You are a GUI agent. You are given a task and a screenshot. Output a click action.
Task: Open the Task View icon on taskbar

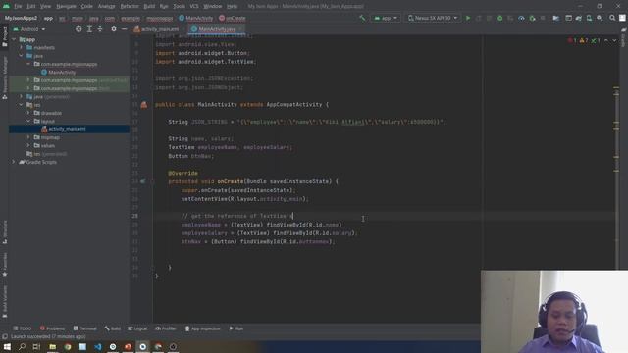tap(37, 346)
